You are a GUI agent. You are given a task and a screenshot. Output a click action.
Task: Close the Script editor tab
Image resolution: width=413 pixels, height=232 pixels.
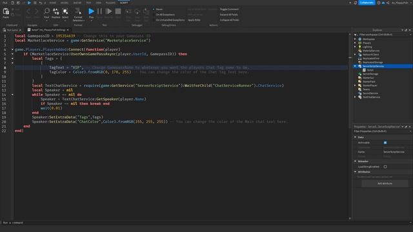click(68, 30)
